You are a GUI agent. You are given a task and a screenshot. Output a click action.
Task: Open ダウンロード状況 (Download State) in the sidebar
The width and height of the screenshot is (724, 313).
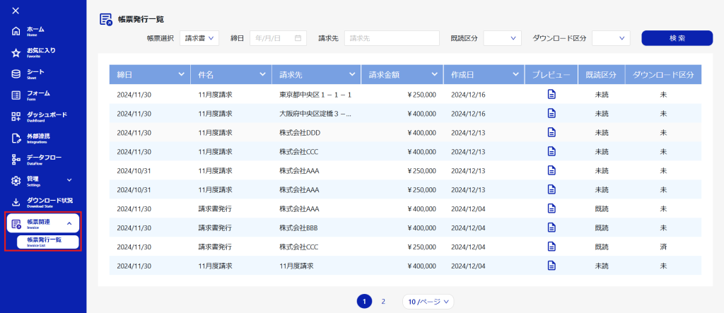tap(48, 202)
